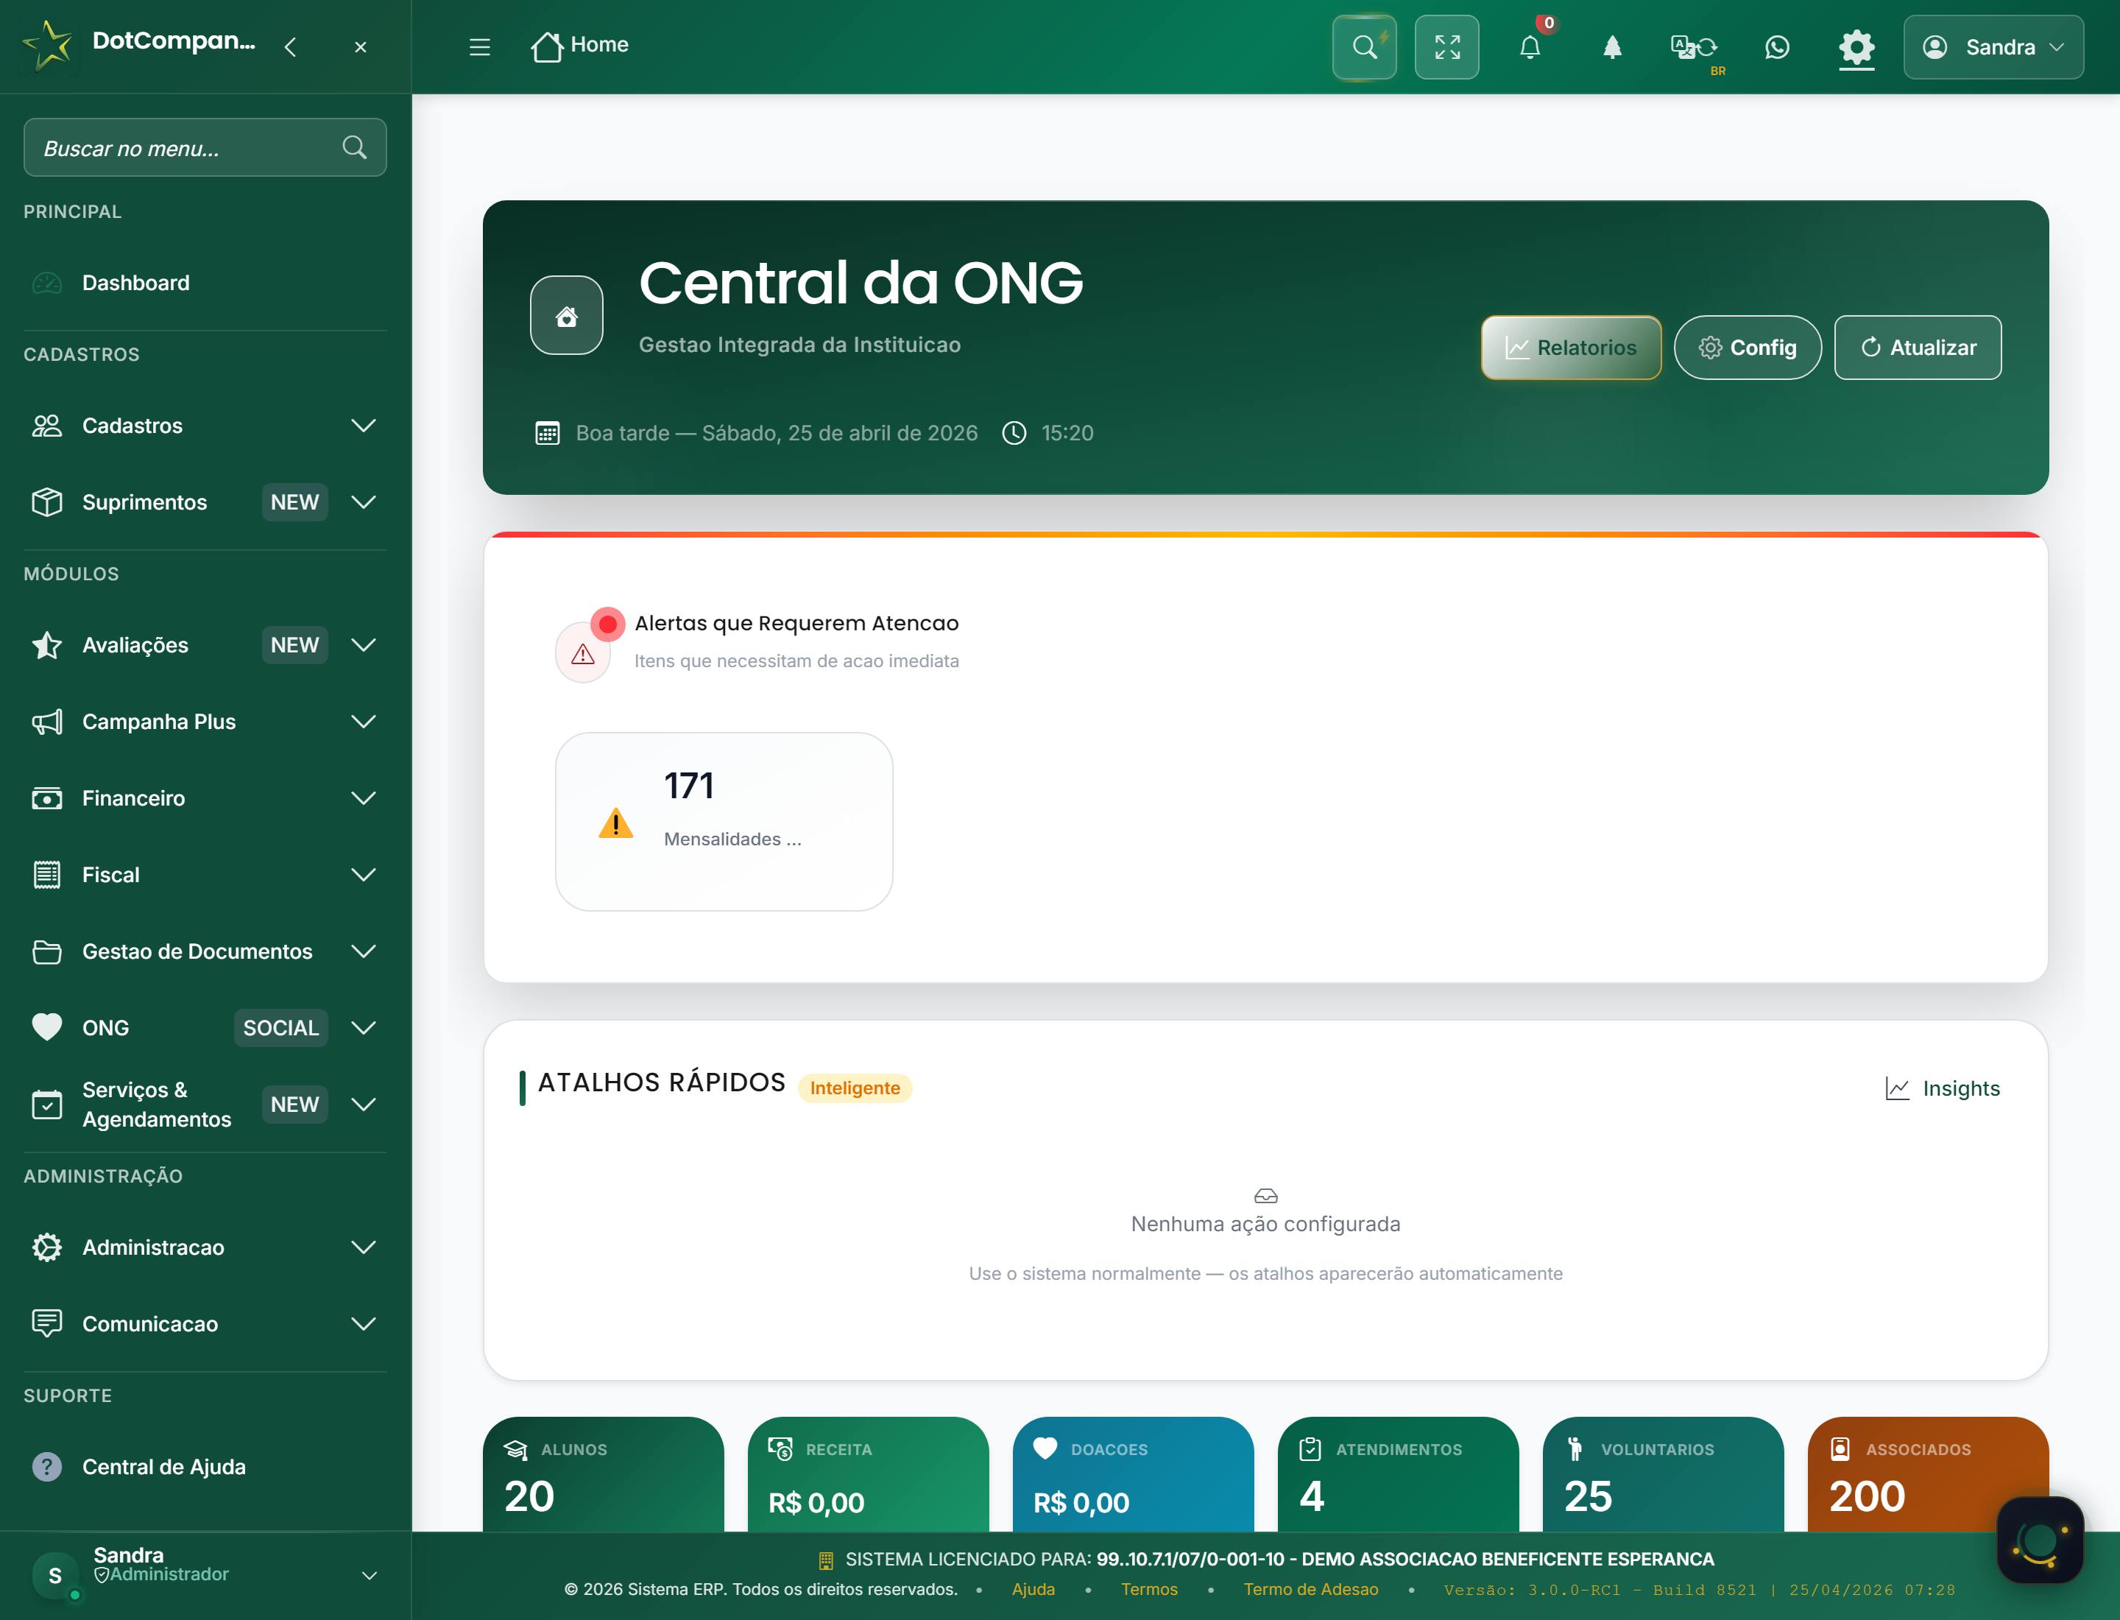Open the ALUNOS 20 stat card
The height and width of the screenshot is (1620, 2120).
pos(604,1473)
